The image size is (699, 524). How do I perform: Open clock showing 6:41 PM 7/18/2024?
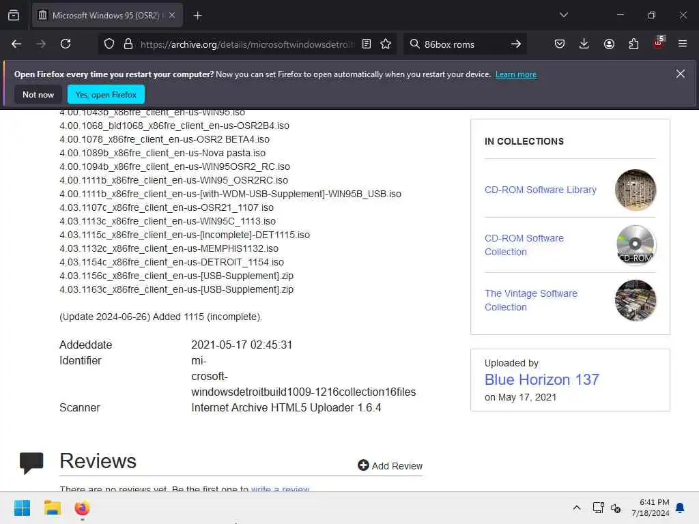pos(651,508)
